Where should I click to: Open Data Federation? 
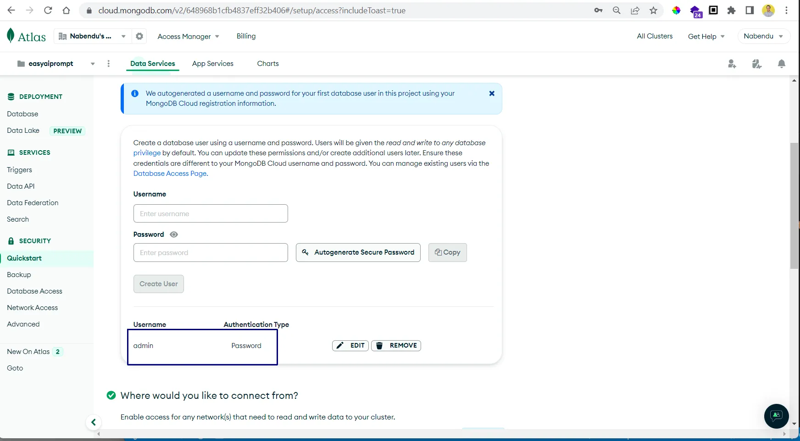click(33, 203)
